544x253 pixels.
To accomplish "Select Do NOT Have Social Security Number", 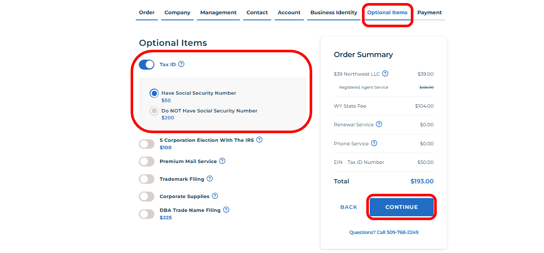I will pyautogui.click(x=154, y=111).
